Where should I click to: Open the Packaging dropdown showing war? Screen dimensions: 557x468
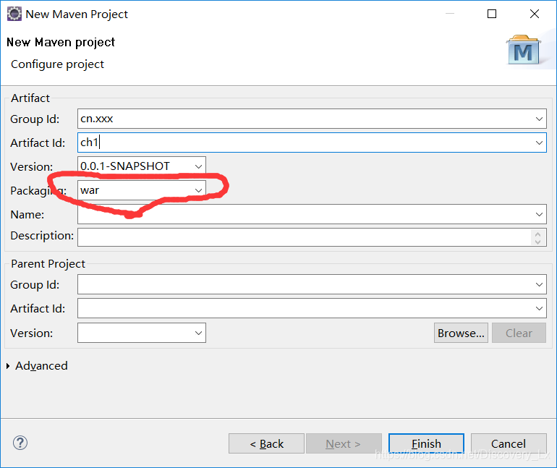click(198, 190)
